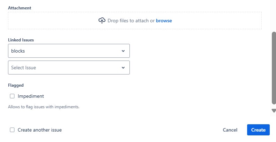
Task: Expand the Select Issue chevron arrow
Action: [123, 68]
